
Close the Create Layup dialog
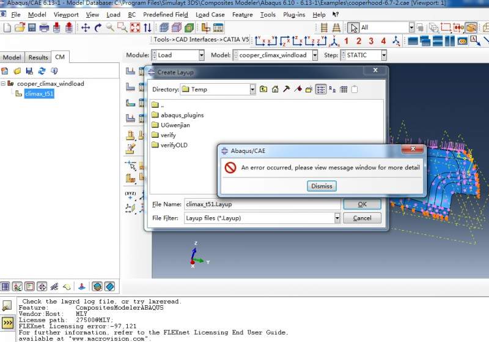pyautogui.click(x=375, y=70)
